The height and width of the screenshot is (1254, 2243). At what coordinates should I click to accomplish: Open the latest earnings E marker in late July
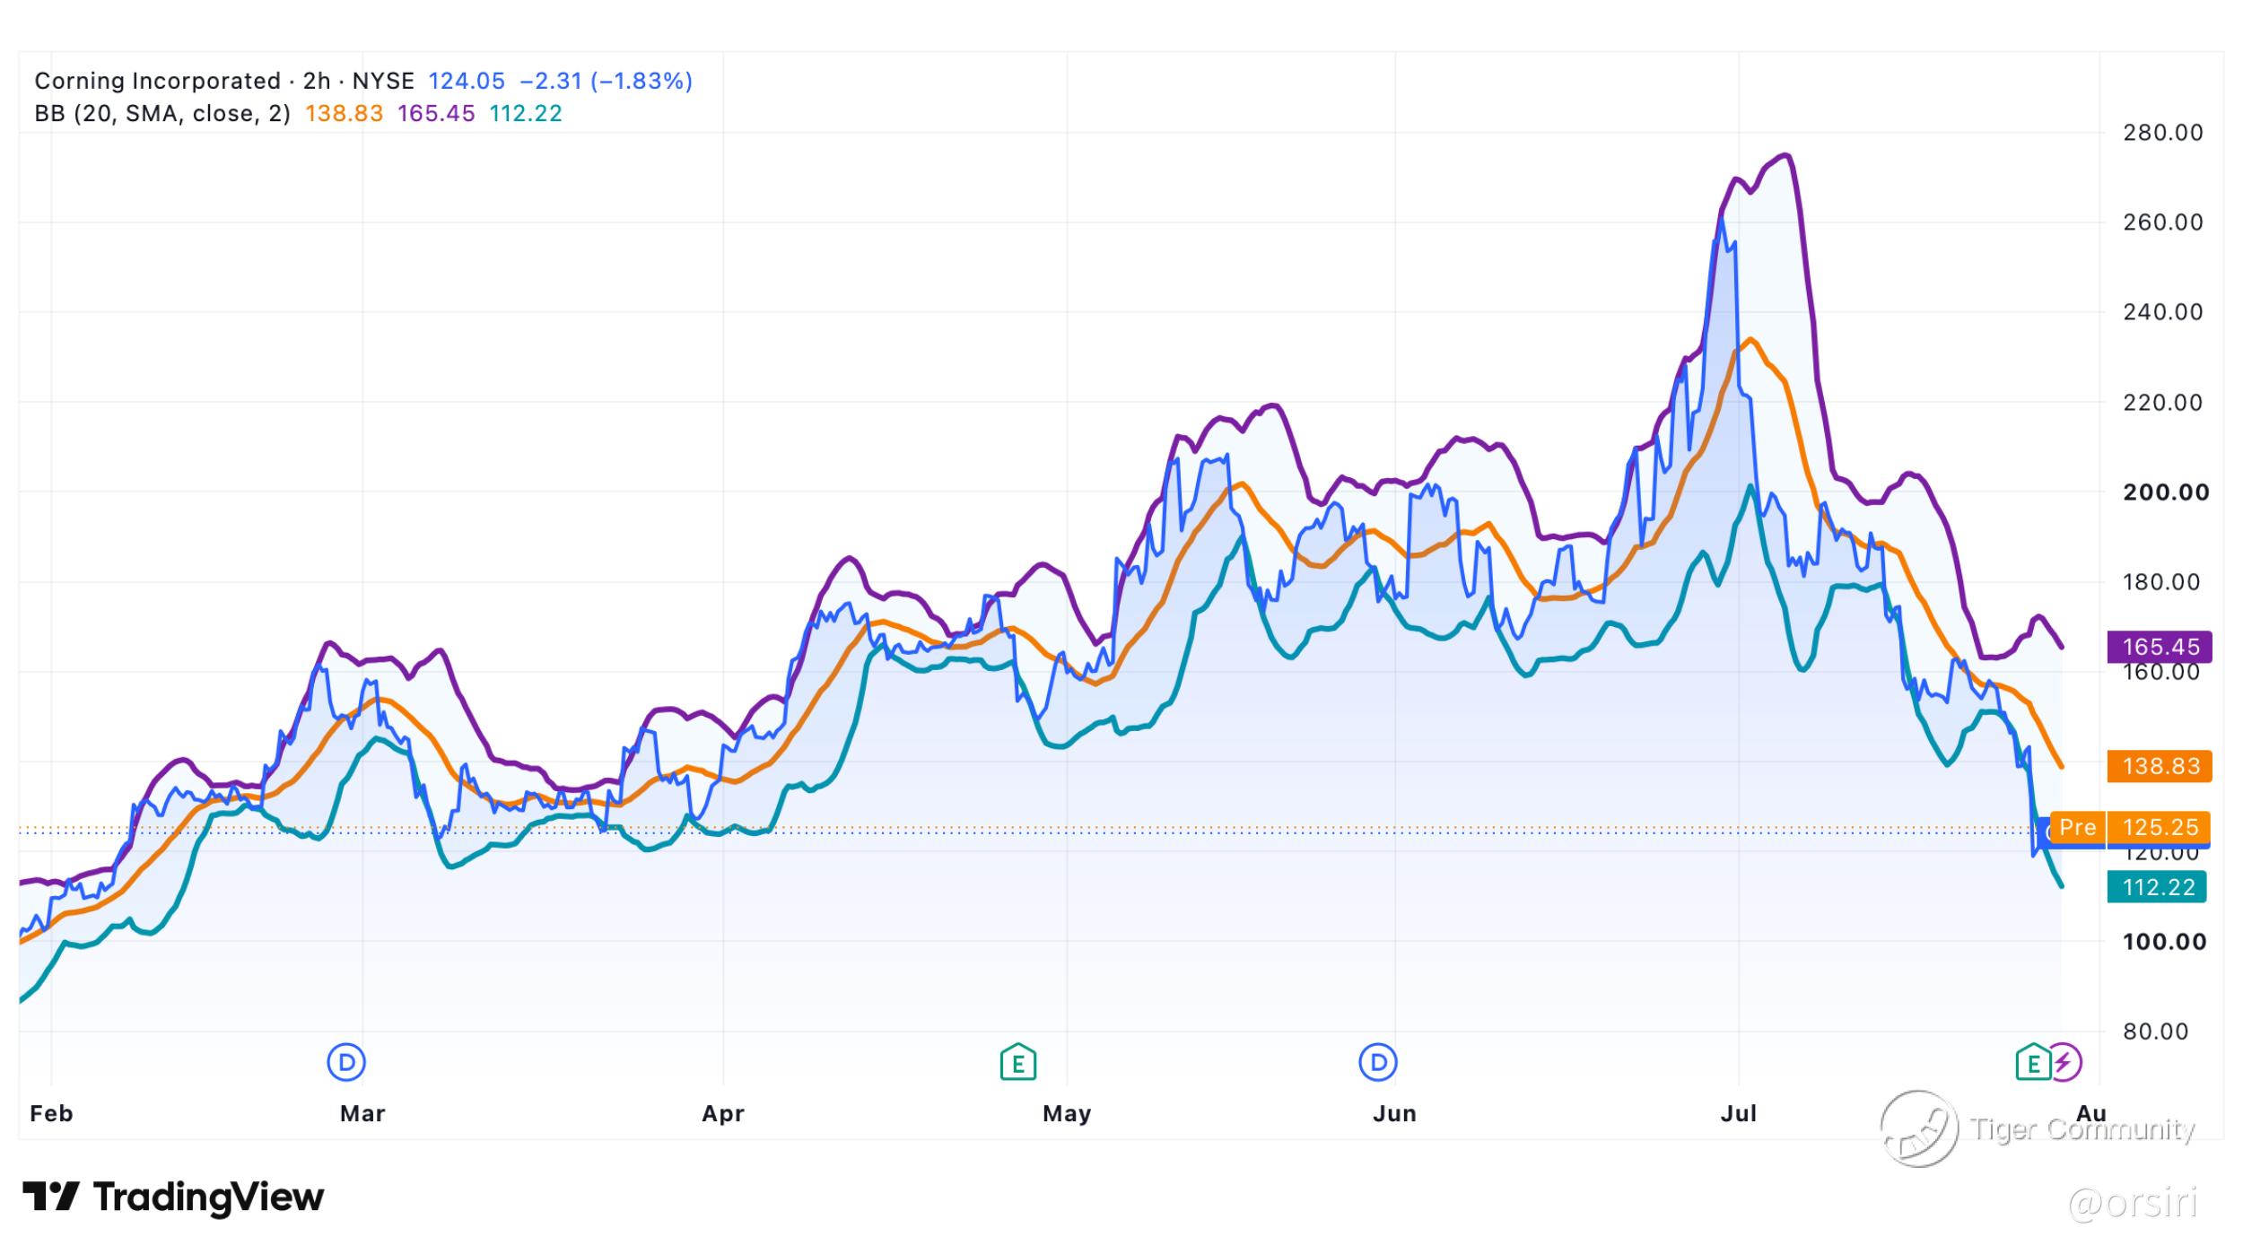[x=2033, y=1063]
